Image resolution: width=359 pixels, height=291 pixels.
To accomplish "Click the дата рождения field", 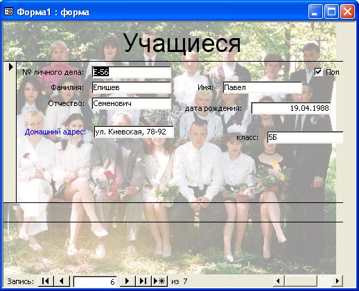I will 291,108.
